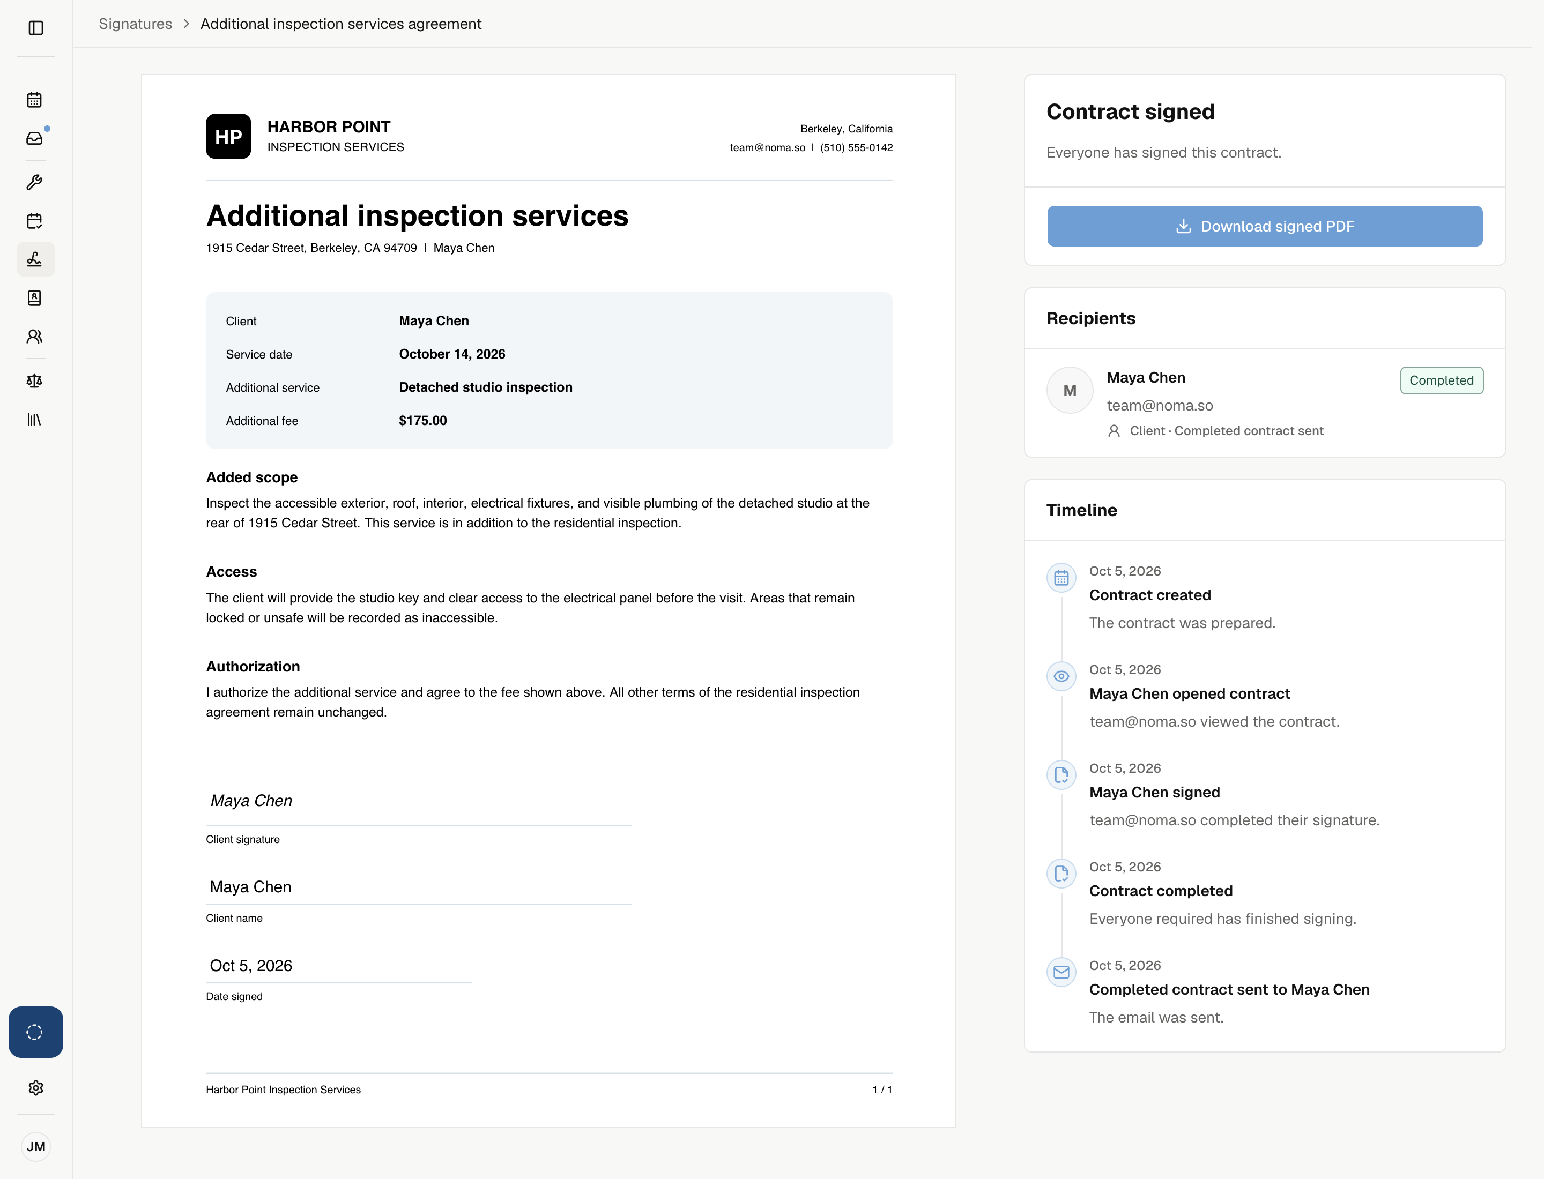This screenshot has height=1179, width=1544.
Task: Click the Maya Chen signed timeline icon
Action: 1061,775
